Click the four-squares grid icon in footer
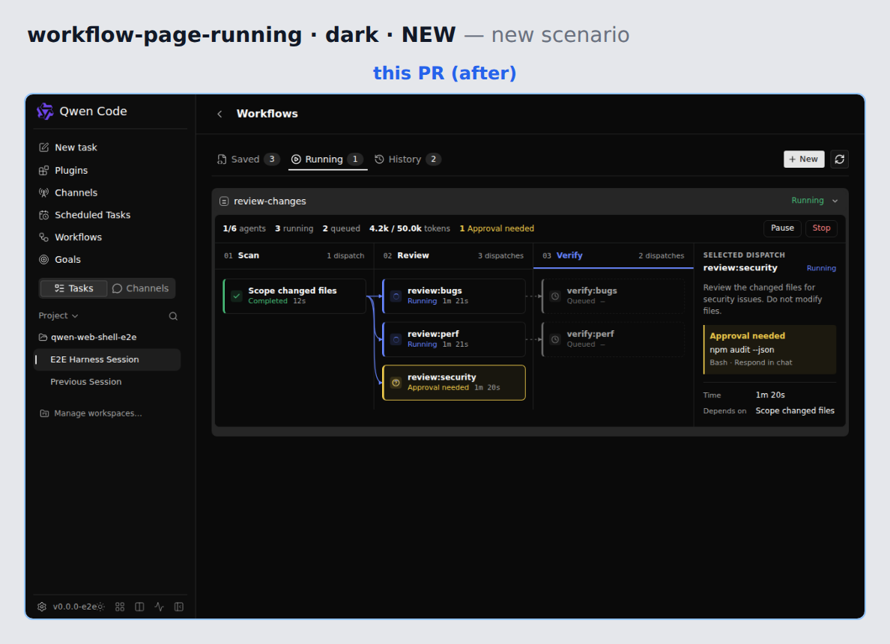 (120, 607)
